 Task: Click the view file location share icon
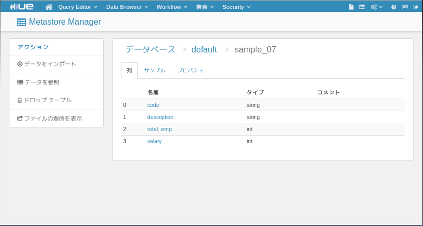point(20,118)
